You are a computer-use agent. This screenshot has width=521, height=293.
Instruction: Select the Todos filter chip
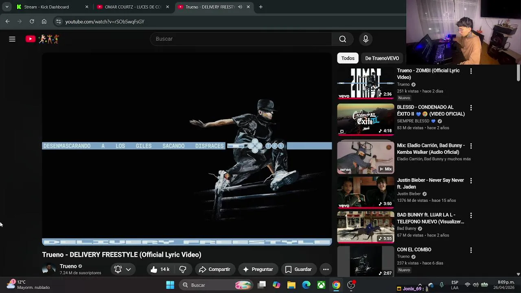click(348, 58)
